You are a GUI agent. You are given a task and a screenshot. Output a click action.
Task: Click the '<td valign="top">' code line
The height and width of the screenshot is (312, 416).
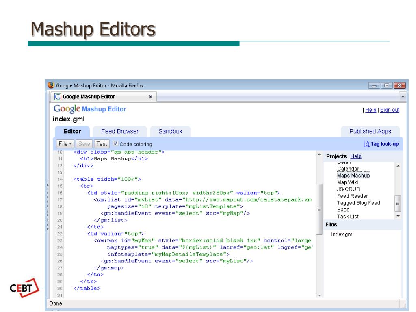pos(116,234)
